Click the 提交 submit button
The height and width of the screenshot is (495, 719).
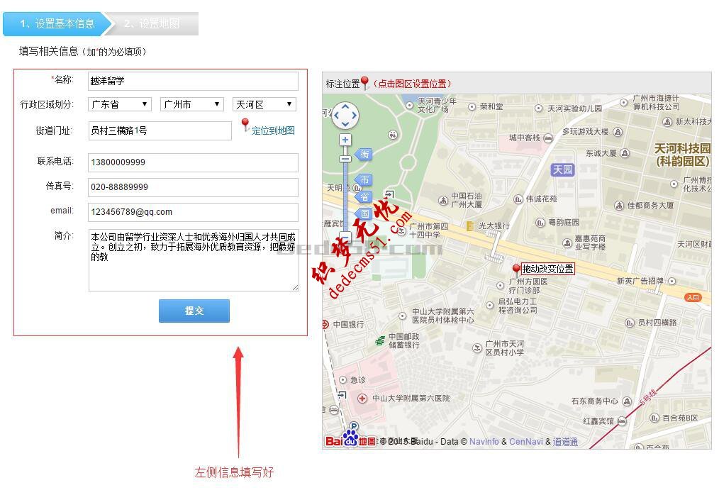(x=194, y=311)
